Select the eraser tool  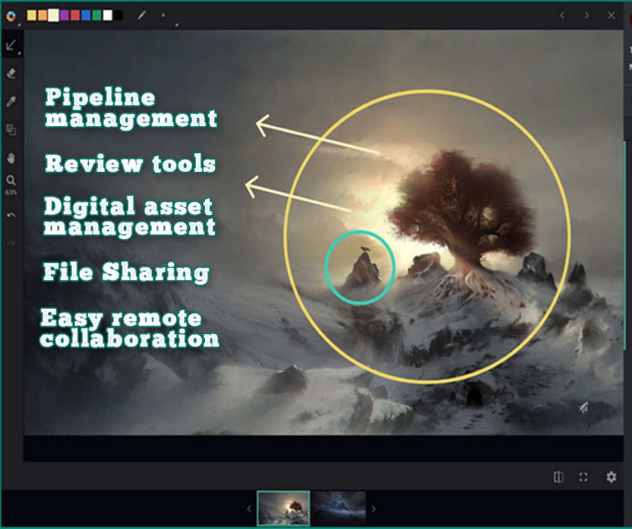[11, 74]
